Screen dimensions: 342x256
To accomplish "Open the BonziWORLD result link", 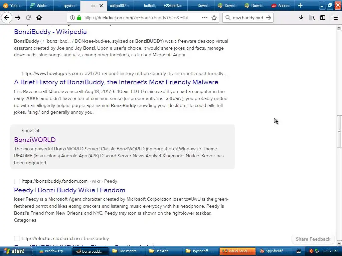I will [35, 140].
